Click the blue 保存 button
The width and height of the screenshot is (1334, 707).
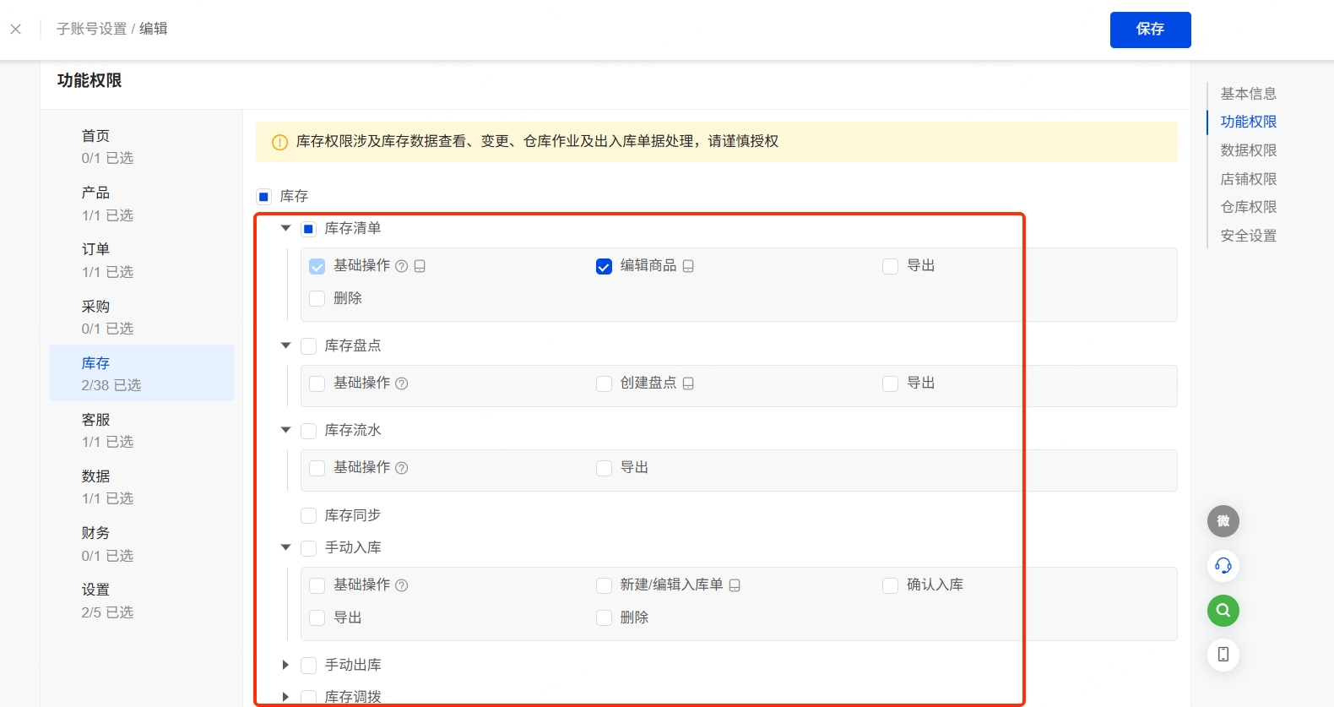tap(1150, 30)
